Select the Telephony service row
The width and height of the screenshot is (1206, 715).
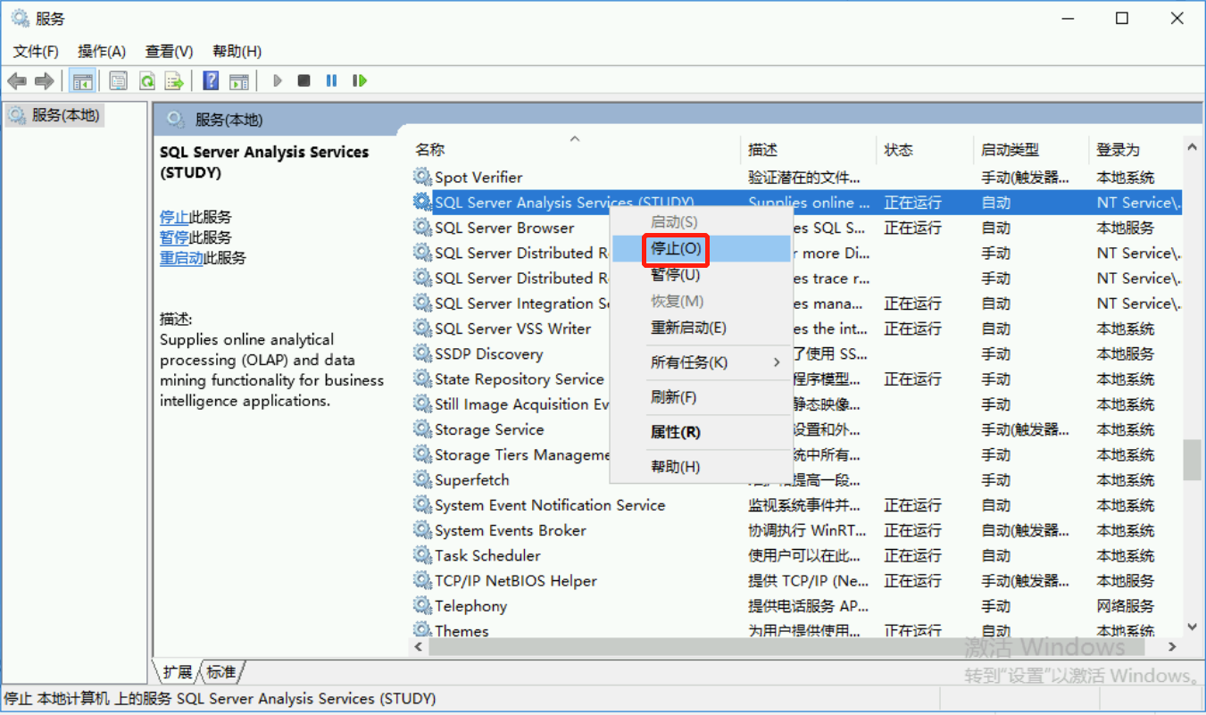tap(797, 605)
